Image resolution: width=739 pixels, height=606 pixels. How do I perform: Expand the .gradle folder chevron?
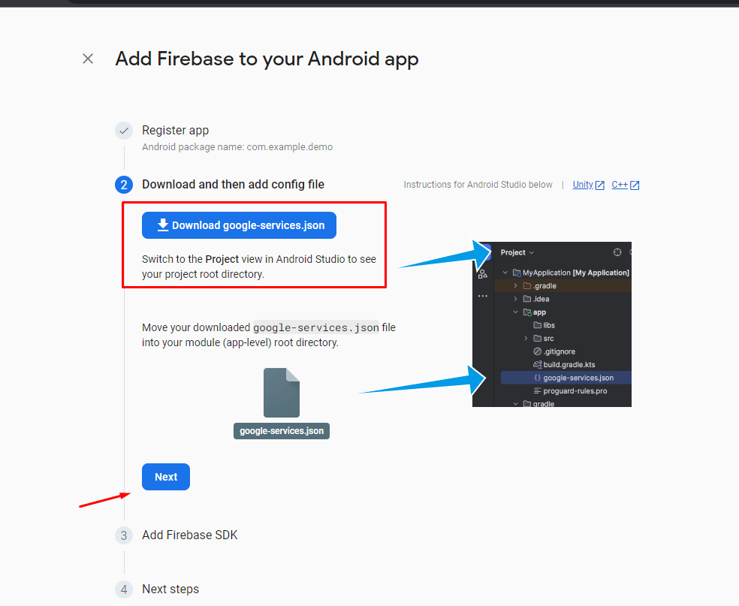(x=515, y=286)
